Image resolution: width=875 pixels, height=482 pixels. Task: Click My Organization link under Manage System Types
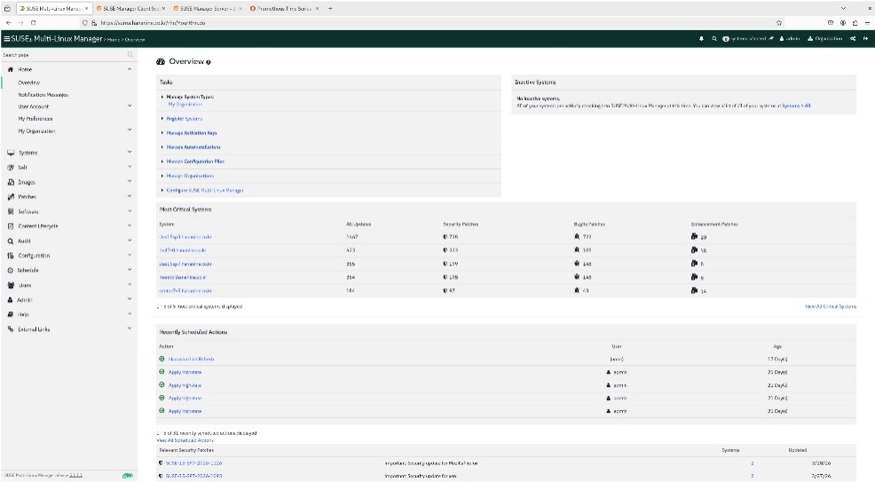(185, 105)
